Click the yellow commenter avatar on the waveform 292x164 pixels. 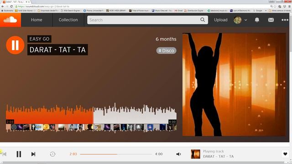tap(46, 127)
